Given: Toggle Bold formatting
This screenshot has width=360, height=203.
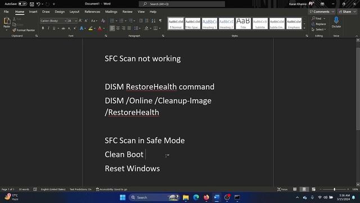Looking at the screenshot, I should [43, 28].
